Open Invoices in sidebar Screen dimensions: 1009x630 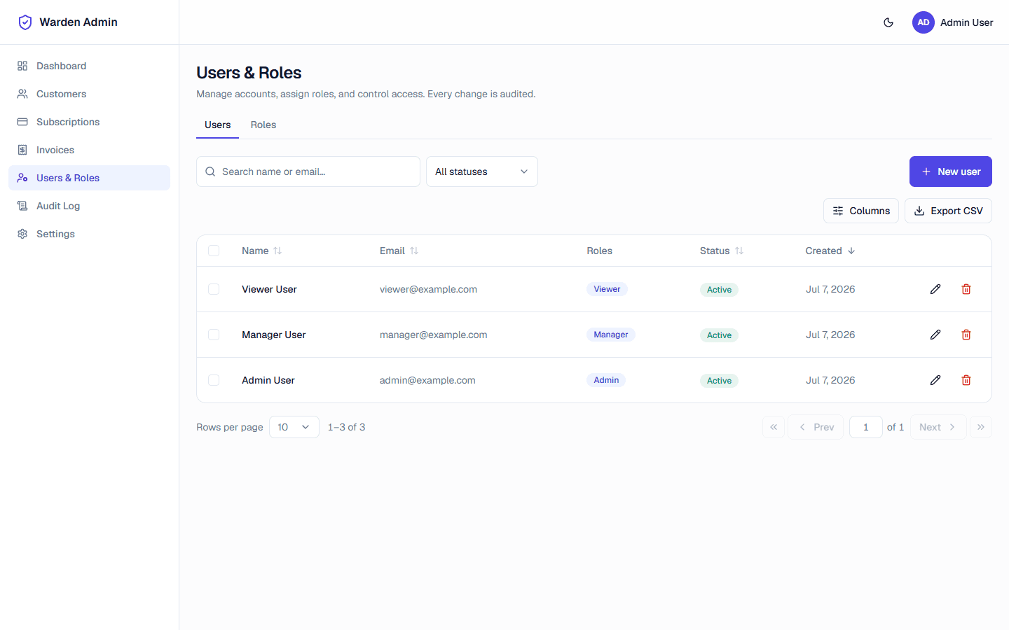(x=89, y=150)
